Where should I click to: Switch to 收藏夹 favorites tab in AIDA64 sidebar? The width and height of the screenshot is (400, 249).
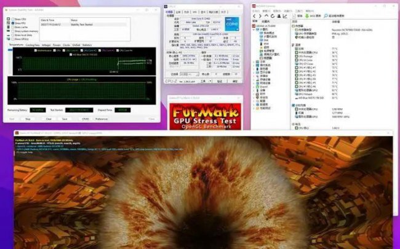[x=266, y=22]
